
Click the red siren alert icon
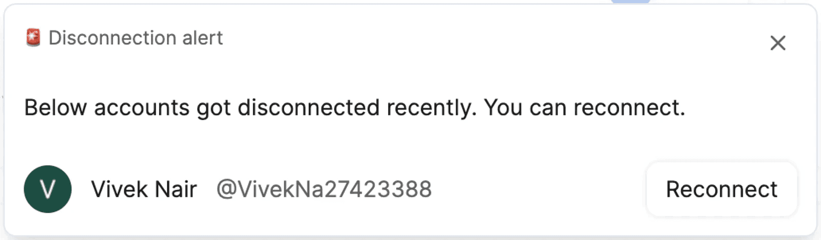[33, 38]
